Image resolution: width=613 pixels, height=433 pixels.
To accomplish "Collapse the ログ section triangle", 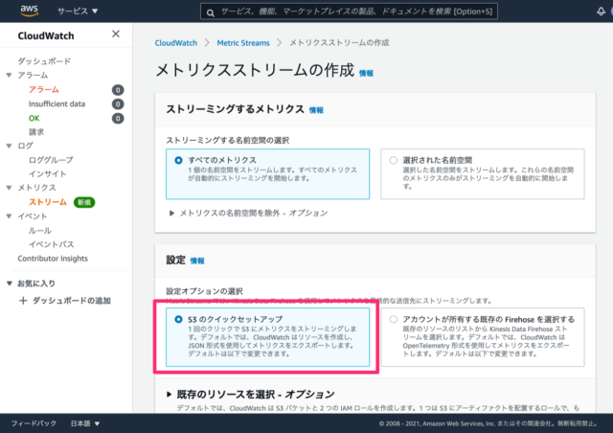I will 9,146.
